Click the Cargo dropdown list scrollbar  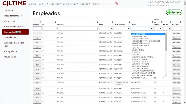[166, 42]
